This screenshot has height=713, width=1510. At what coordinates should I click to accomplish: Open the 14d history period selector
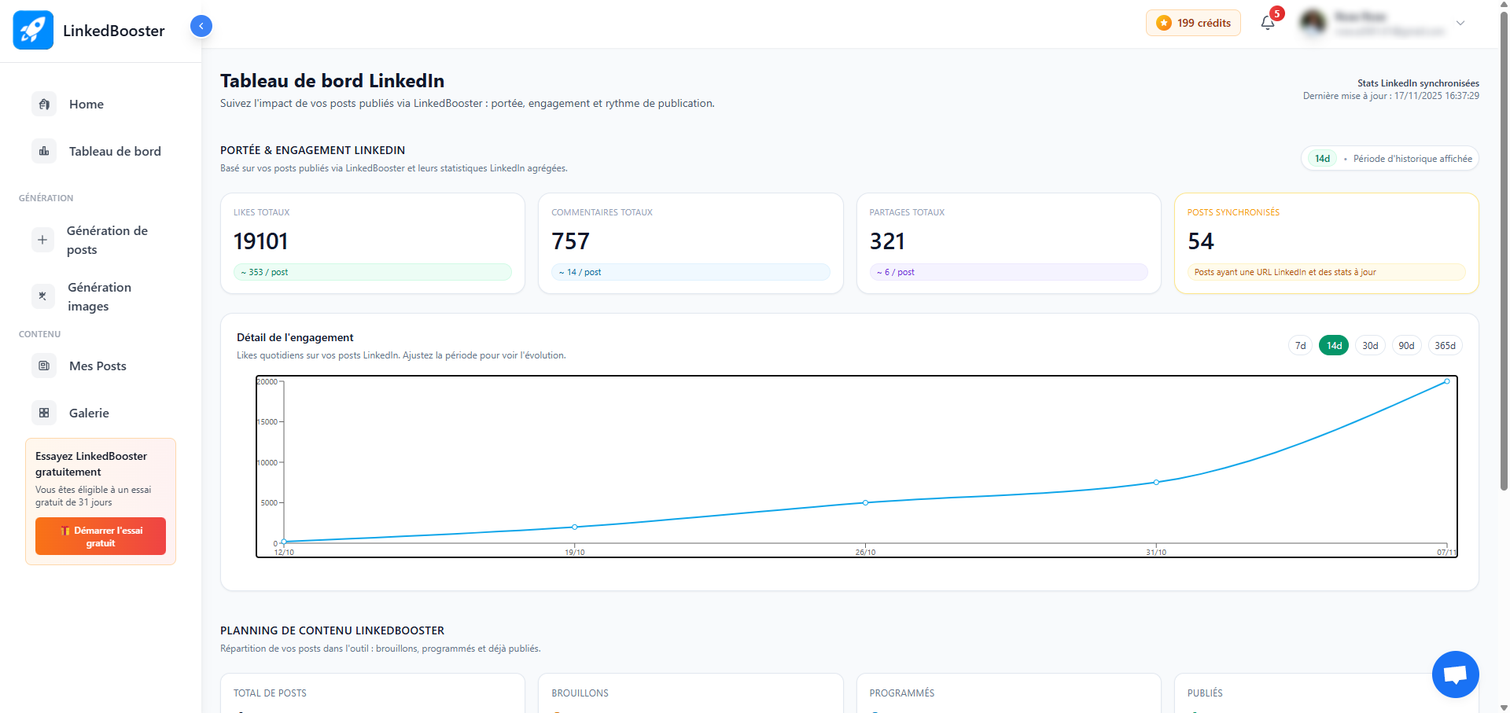coord(1322,158)
